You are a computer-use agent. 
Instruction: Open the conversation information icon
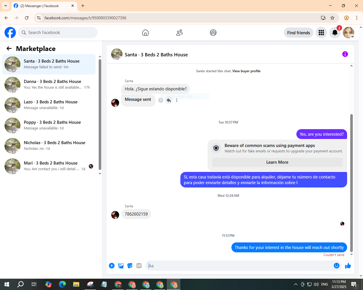[x=345, y=54]
